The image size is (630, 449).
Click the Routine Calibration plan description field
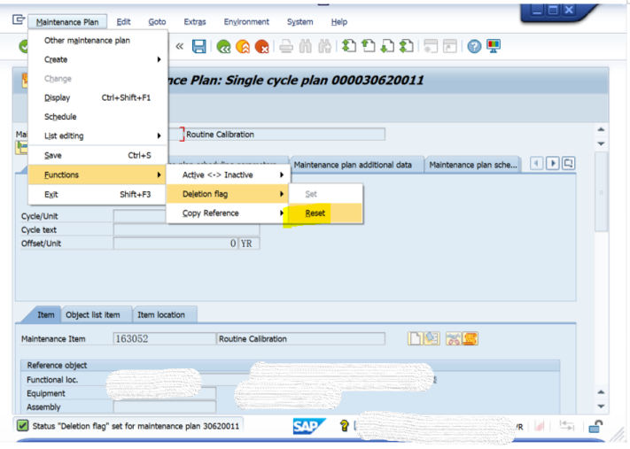click(x=284, y=135)
